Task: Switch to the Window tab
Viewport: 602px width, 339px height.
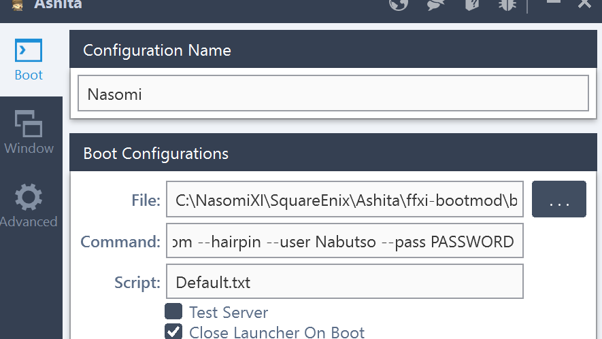Action: coord(29,132)
